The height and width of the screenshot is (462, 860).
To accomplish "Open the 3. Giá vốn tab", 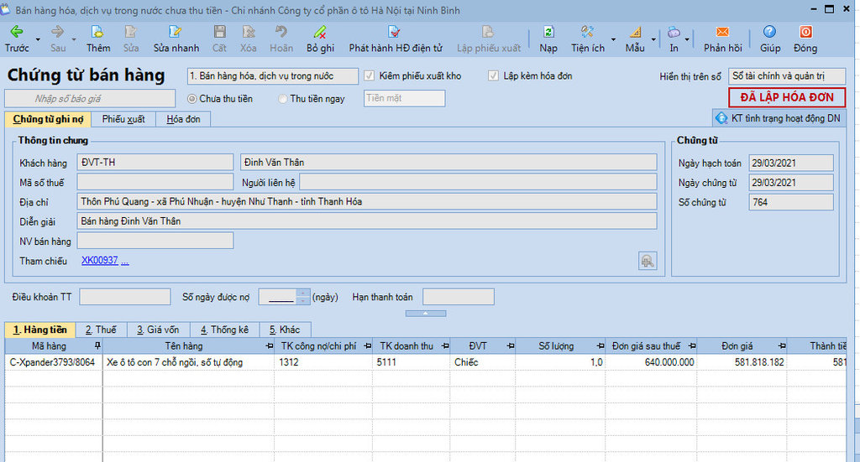I will 158,330.
